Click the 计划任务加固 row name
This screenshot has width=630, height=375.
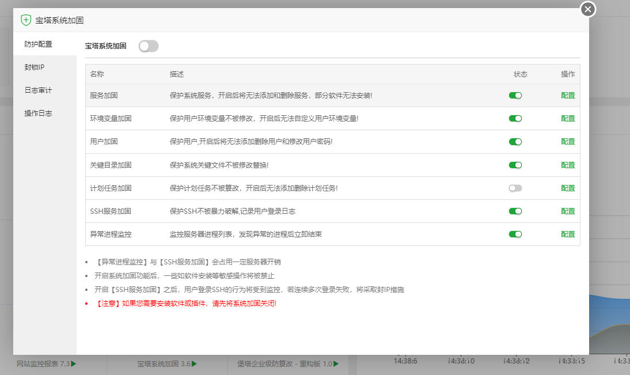click(x=111, y=188)
